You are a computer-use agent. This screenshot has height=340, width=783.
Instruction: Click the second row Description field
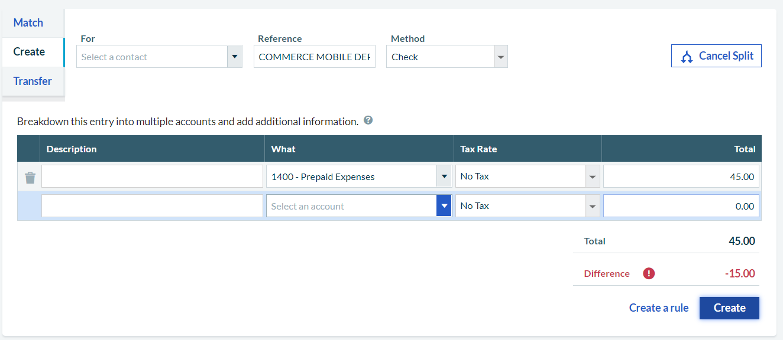152,206
